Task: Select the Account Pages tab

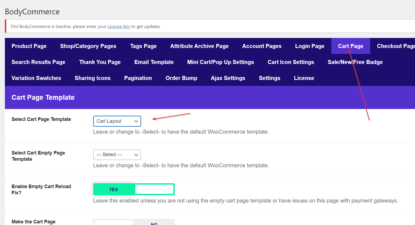Action: (262, 46)
